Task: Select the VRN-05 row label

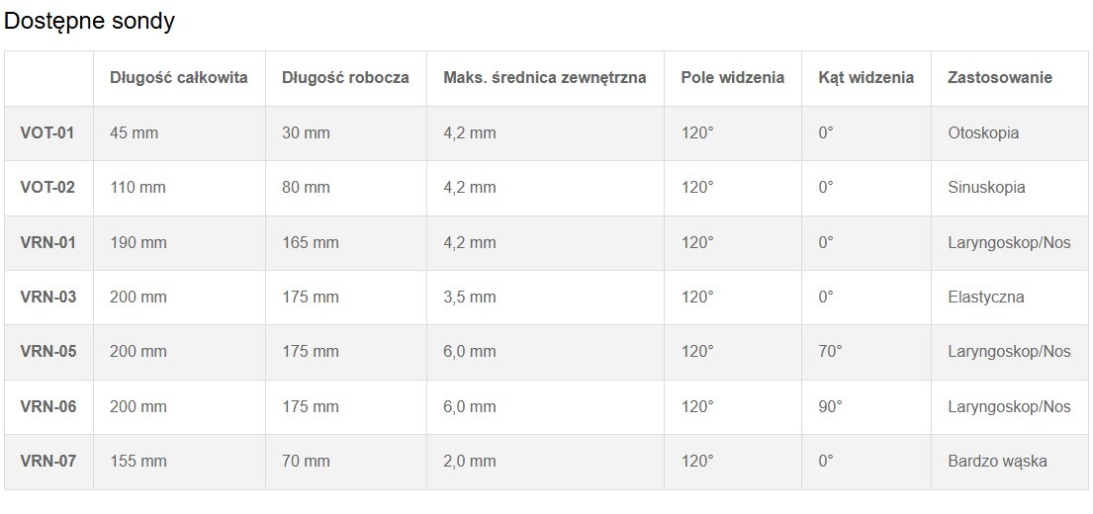Action: (47, 351)
